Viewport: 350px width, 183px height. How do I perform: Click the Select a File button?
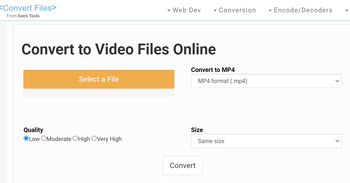99,79
